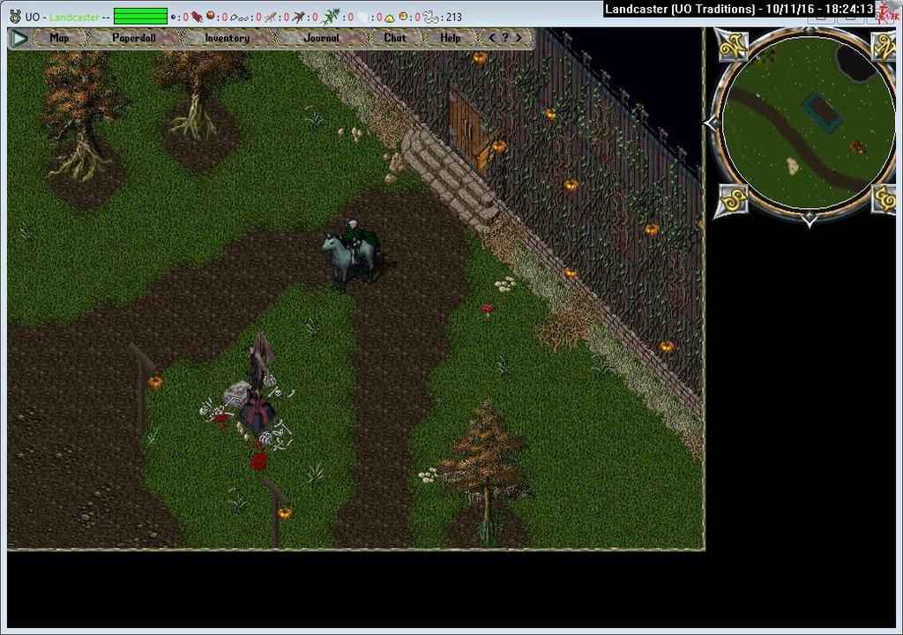Click the S compass button on radar
903x635 pixels.
[733, 199]
